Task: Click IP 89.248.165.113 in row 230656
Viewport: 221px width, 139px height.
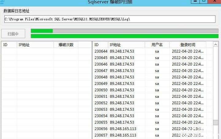Action: click(x=123, y=129)
